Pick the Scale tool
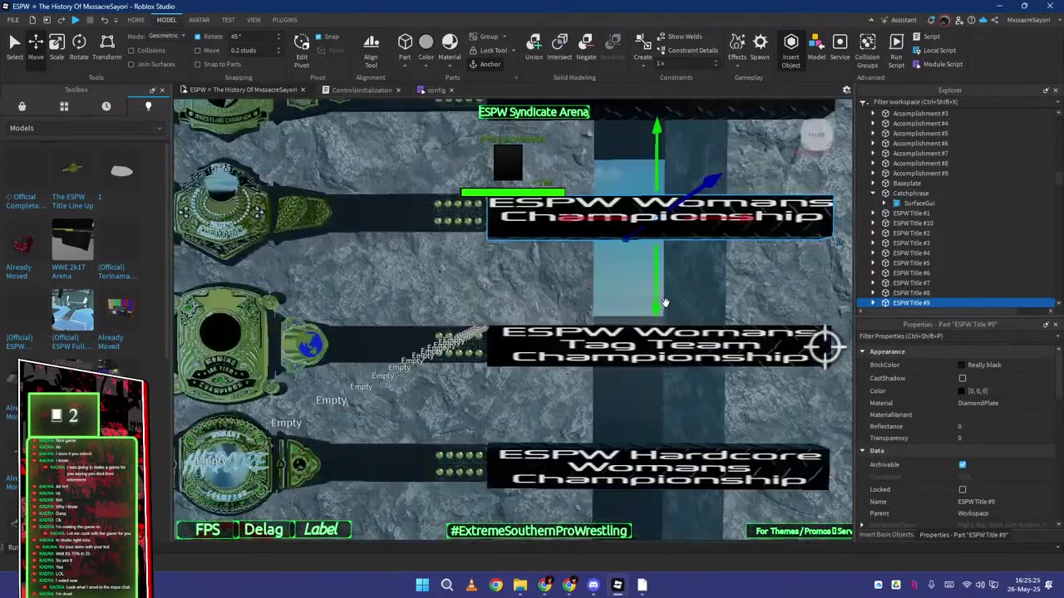The height and width of the screenshot is (598, 1064). tap(57, 47)
